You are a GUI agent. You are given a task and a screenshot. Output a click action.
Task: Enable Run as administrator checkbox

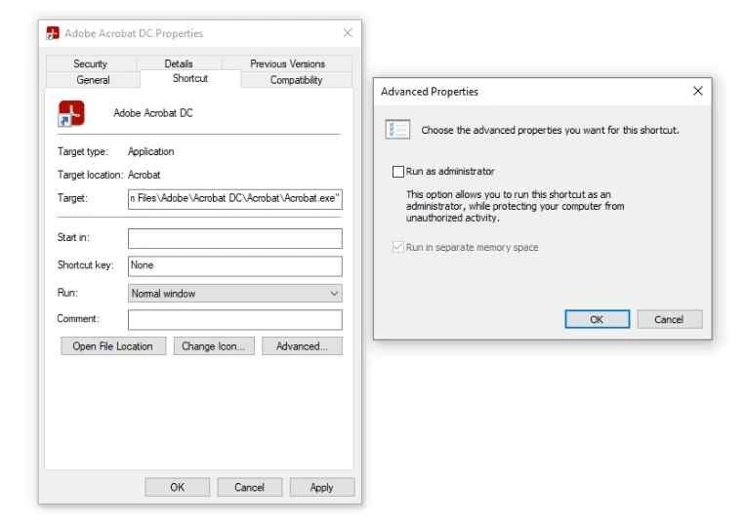(x=397, y=172)
